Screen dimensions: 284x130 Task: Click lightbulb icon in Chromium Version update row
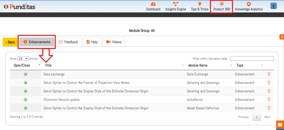tap(269, 100)
